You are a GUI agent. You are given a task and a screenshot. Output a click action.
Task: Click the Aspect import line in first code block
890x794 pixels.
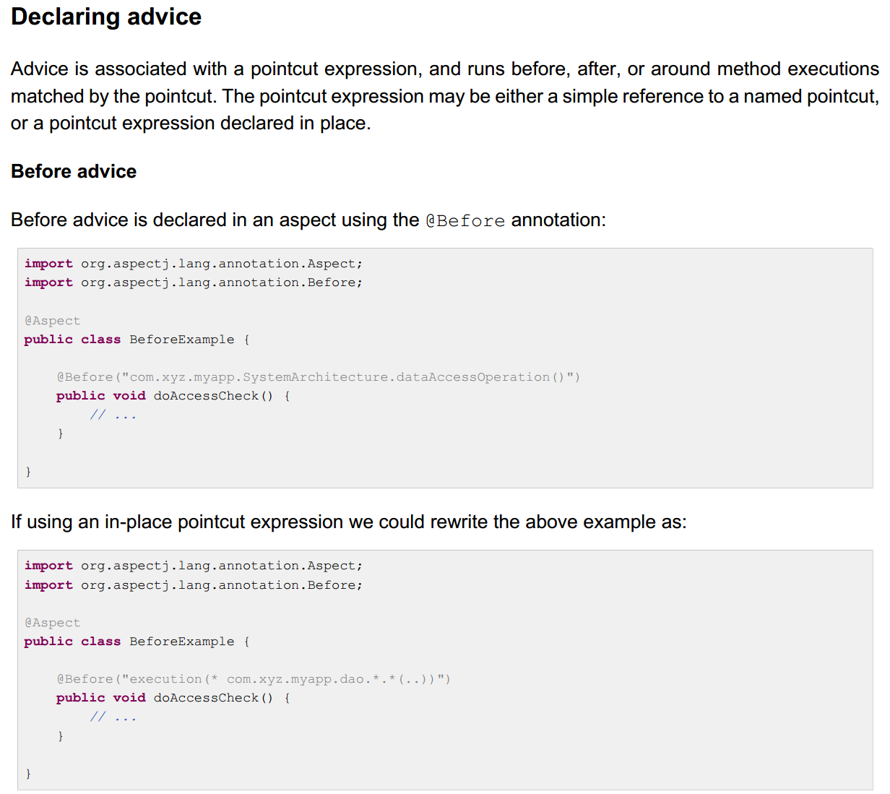coord(193,264)
